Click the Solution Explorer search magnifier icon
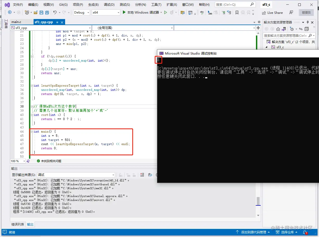 point(310,35)
